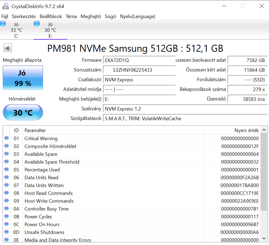Click raw value 000000017BA800

[x=240, y=185]
